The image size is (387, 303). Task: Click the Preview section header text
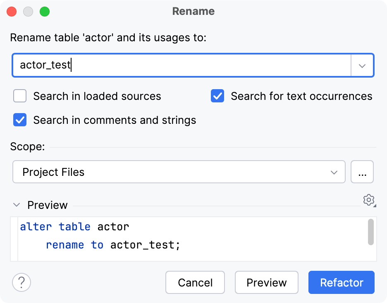tap(47, 205)
